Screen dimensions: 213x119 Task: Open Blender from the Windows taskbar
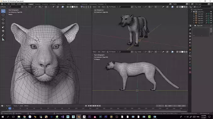coord(79,117)
